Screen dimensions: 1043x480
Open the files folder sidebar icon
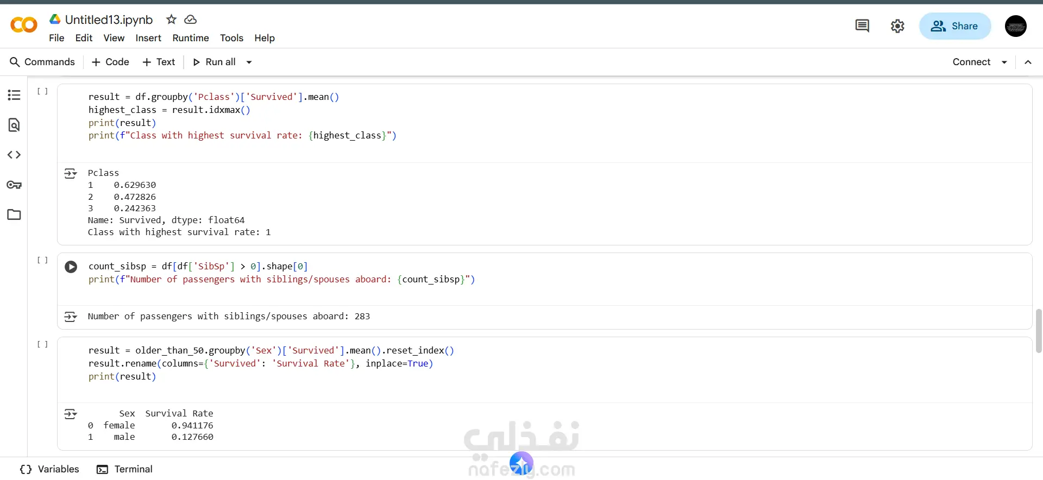[x=14, y=214]
